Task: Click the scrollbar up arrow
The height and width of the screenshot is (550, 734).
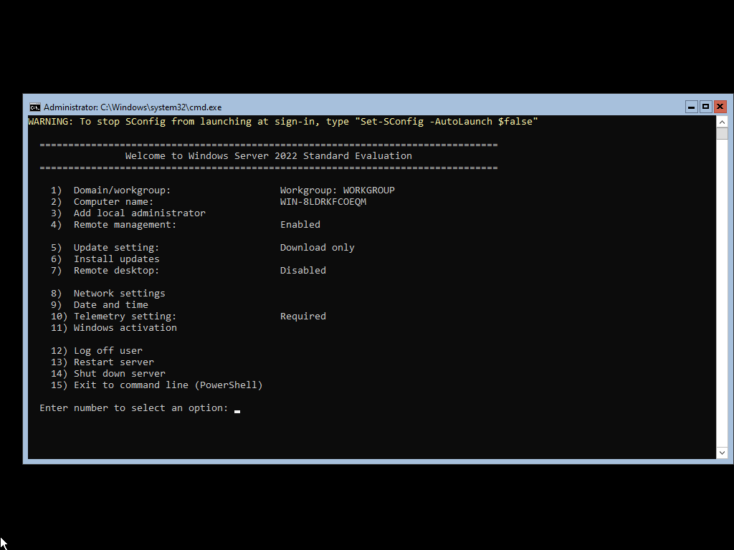Action: pyautogui.click(x=723, y=122)
